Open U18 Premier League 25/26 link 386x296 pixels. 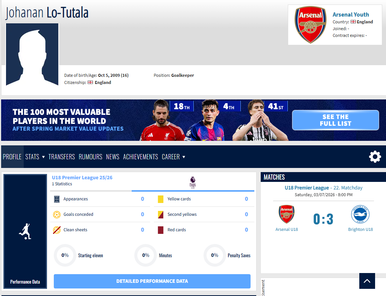(x=82, y=177)
